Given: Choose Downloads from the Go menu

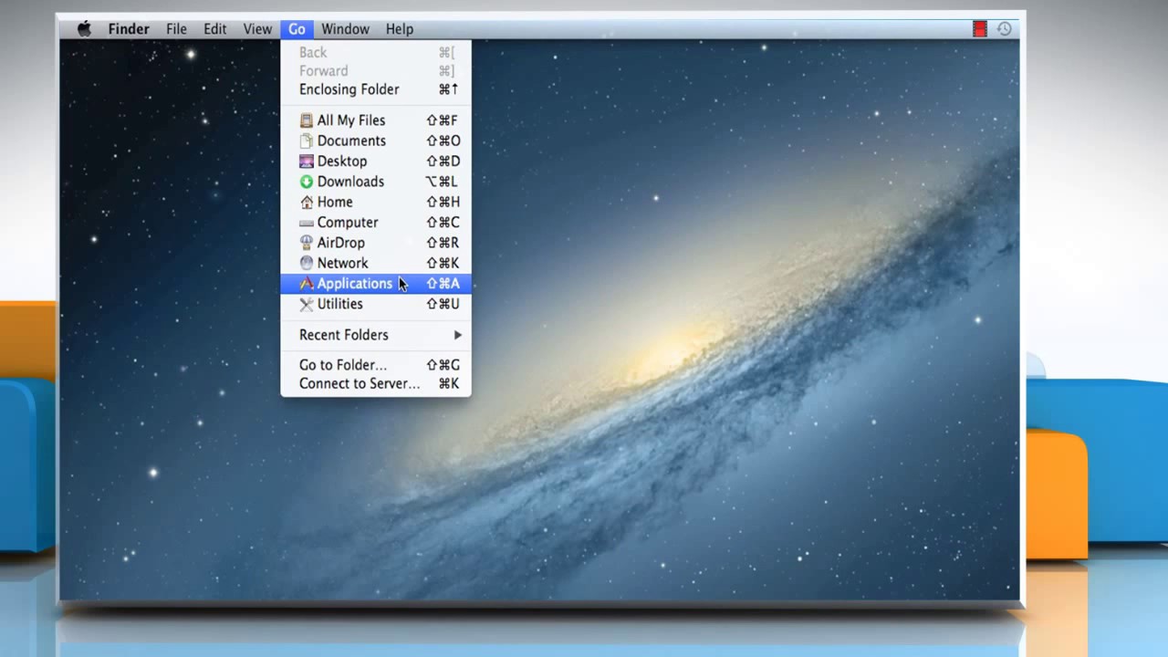Looking at the screenshot, I should (x=376, y=182).
